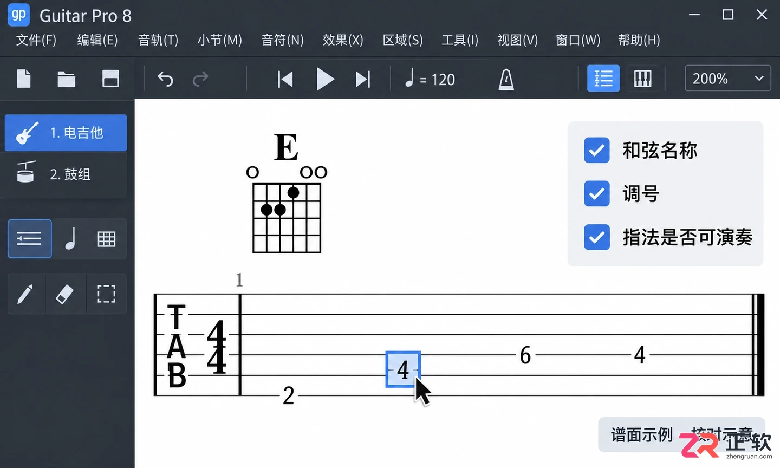Save the score with the disk icon
The height and width of the screenshot is (468, 780).
[110, 79]
